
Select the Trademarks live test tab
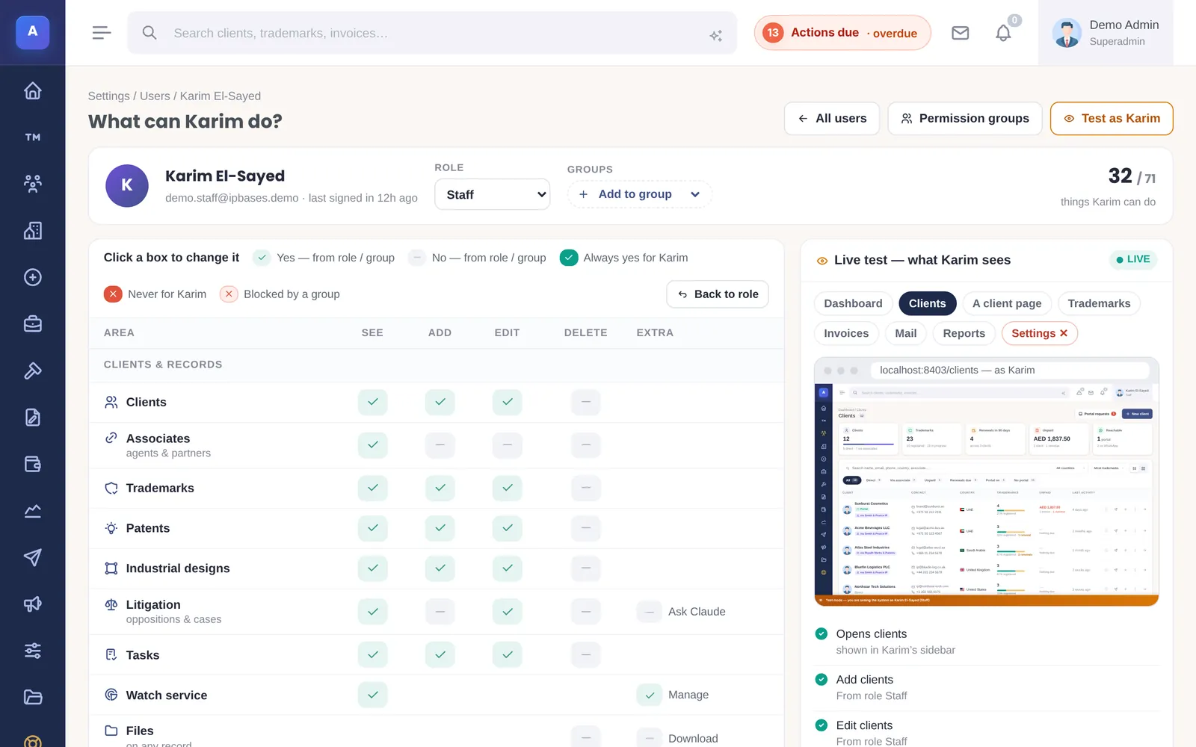click(1099, 303)
